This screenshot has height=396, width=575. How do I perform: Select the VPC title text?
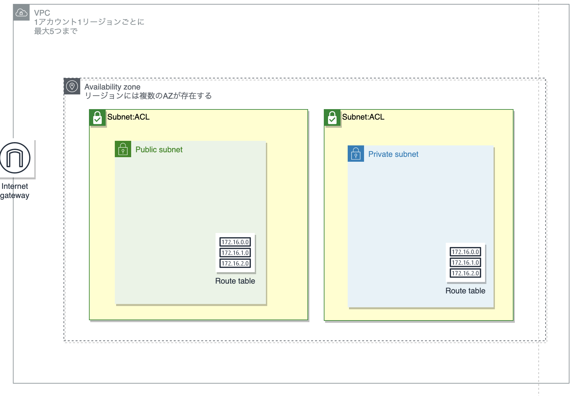(42, 13)
